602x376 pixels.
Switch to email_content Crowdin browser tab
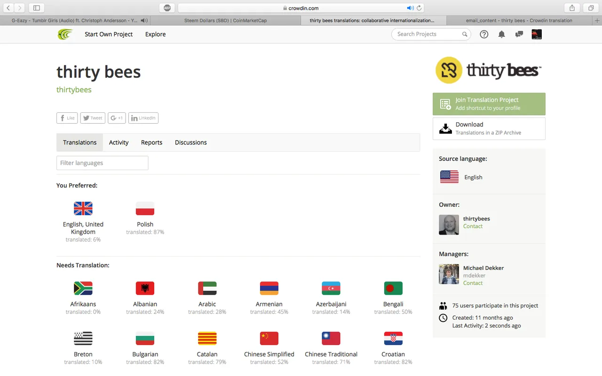(519, 21)
